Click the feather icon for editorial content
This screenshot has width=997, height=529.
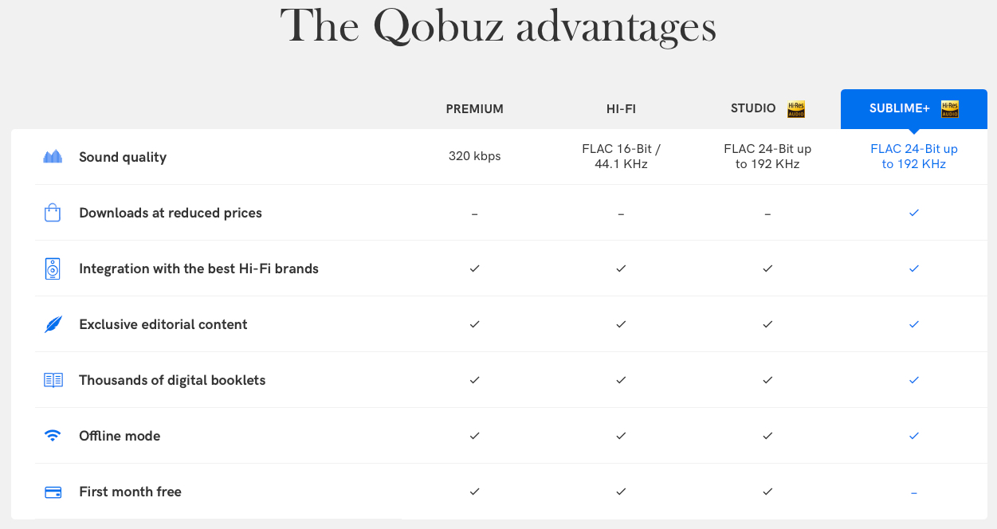[x=53, y=324]
